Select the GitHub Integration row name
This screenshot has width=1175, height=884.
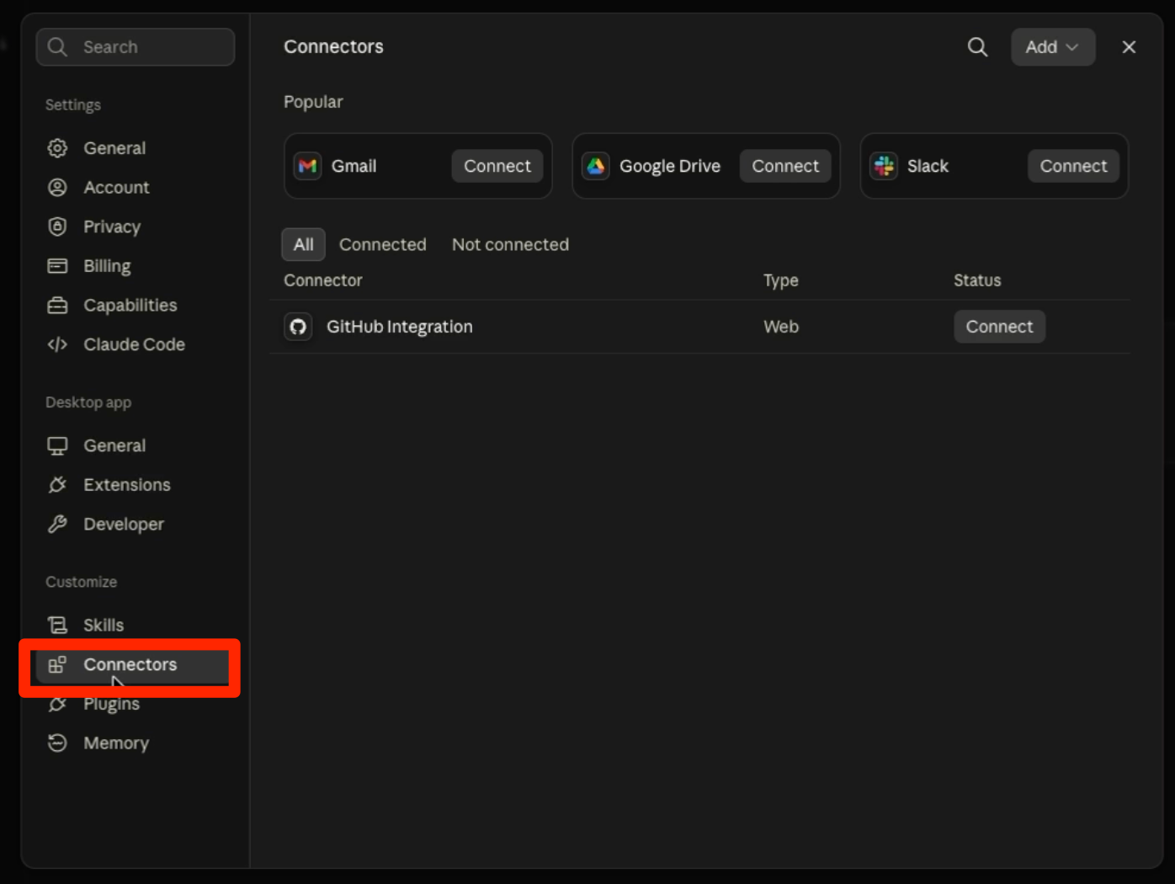(400, 327)
